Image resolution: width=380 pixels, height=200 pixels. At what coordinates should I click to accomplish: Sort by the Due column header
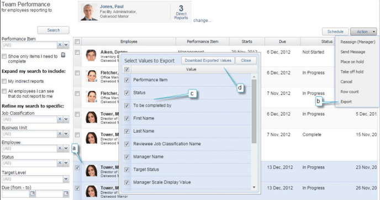[x=282, y=41]
